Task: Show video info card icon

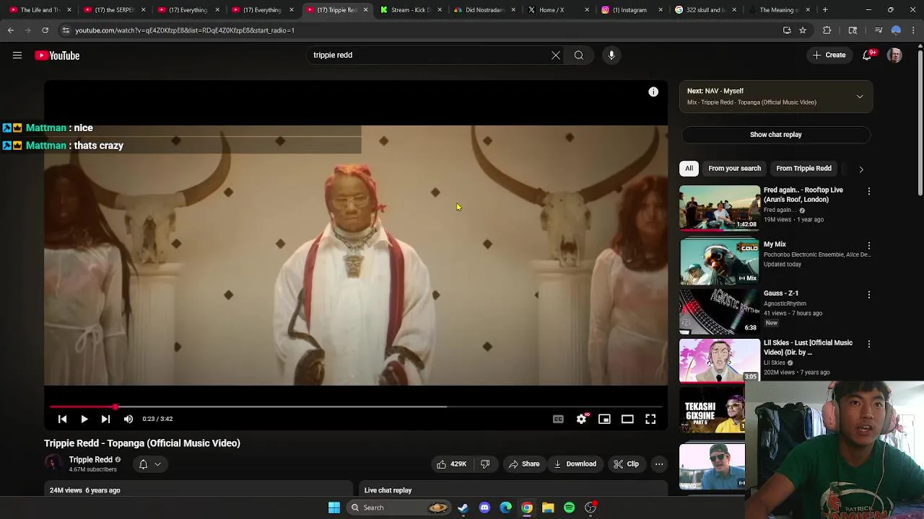Action: pyautogui.click(x=653, y=92)
